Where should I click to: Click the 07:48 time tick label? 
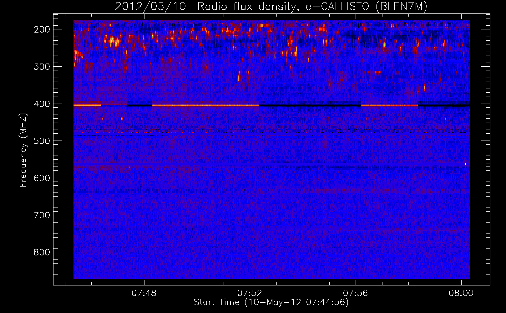click(x=144, y=293)
